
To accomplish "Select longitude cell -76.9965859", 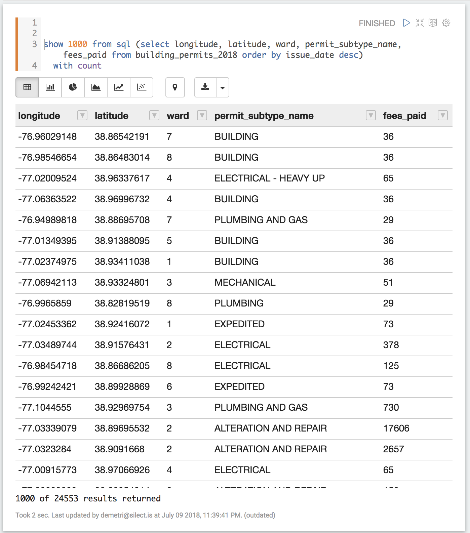I will pyautogui.click(x=45, y=303).
